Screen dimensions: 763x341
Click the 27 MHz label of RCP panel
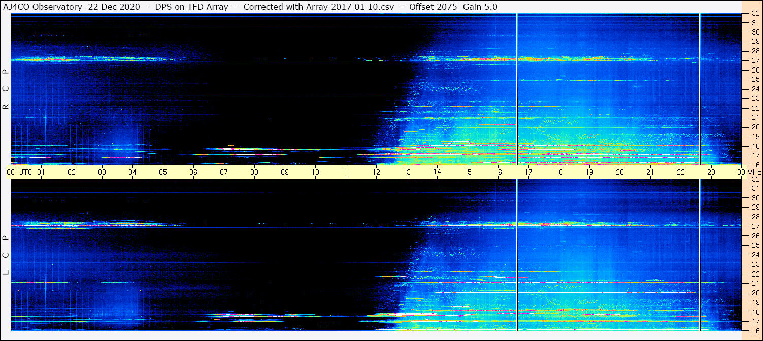point(755,60)
